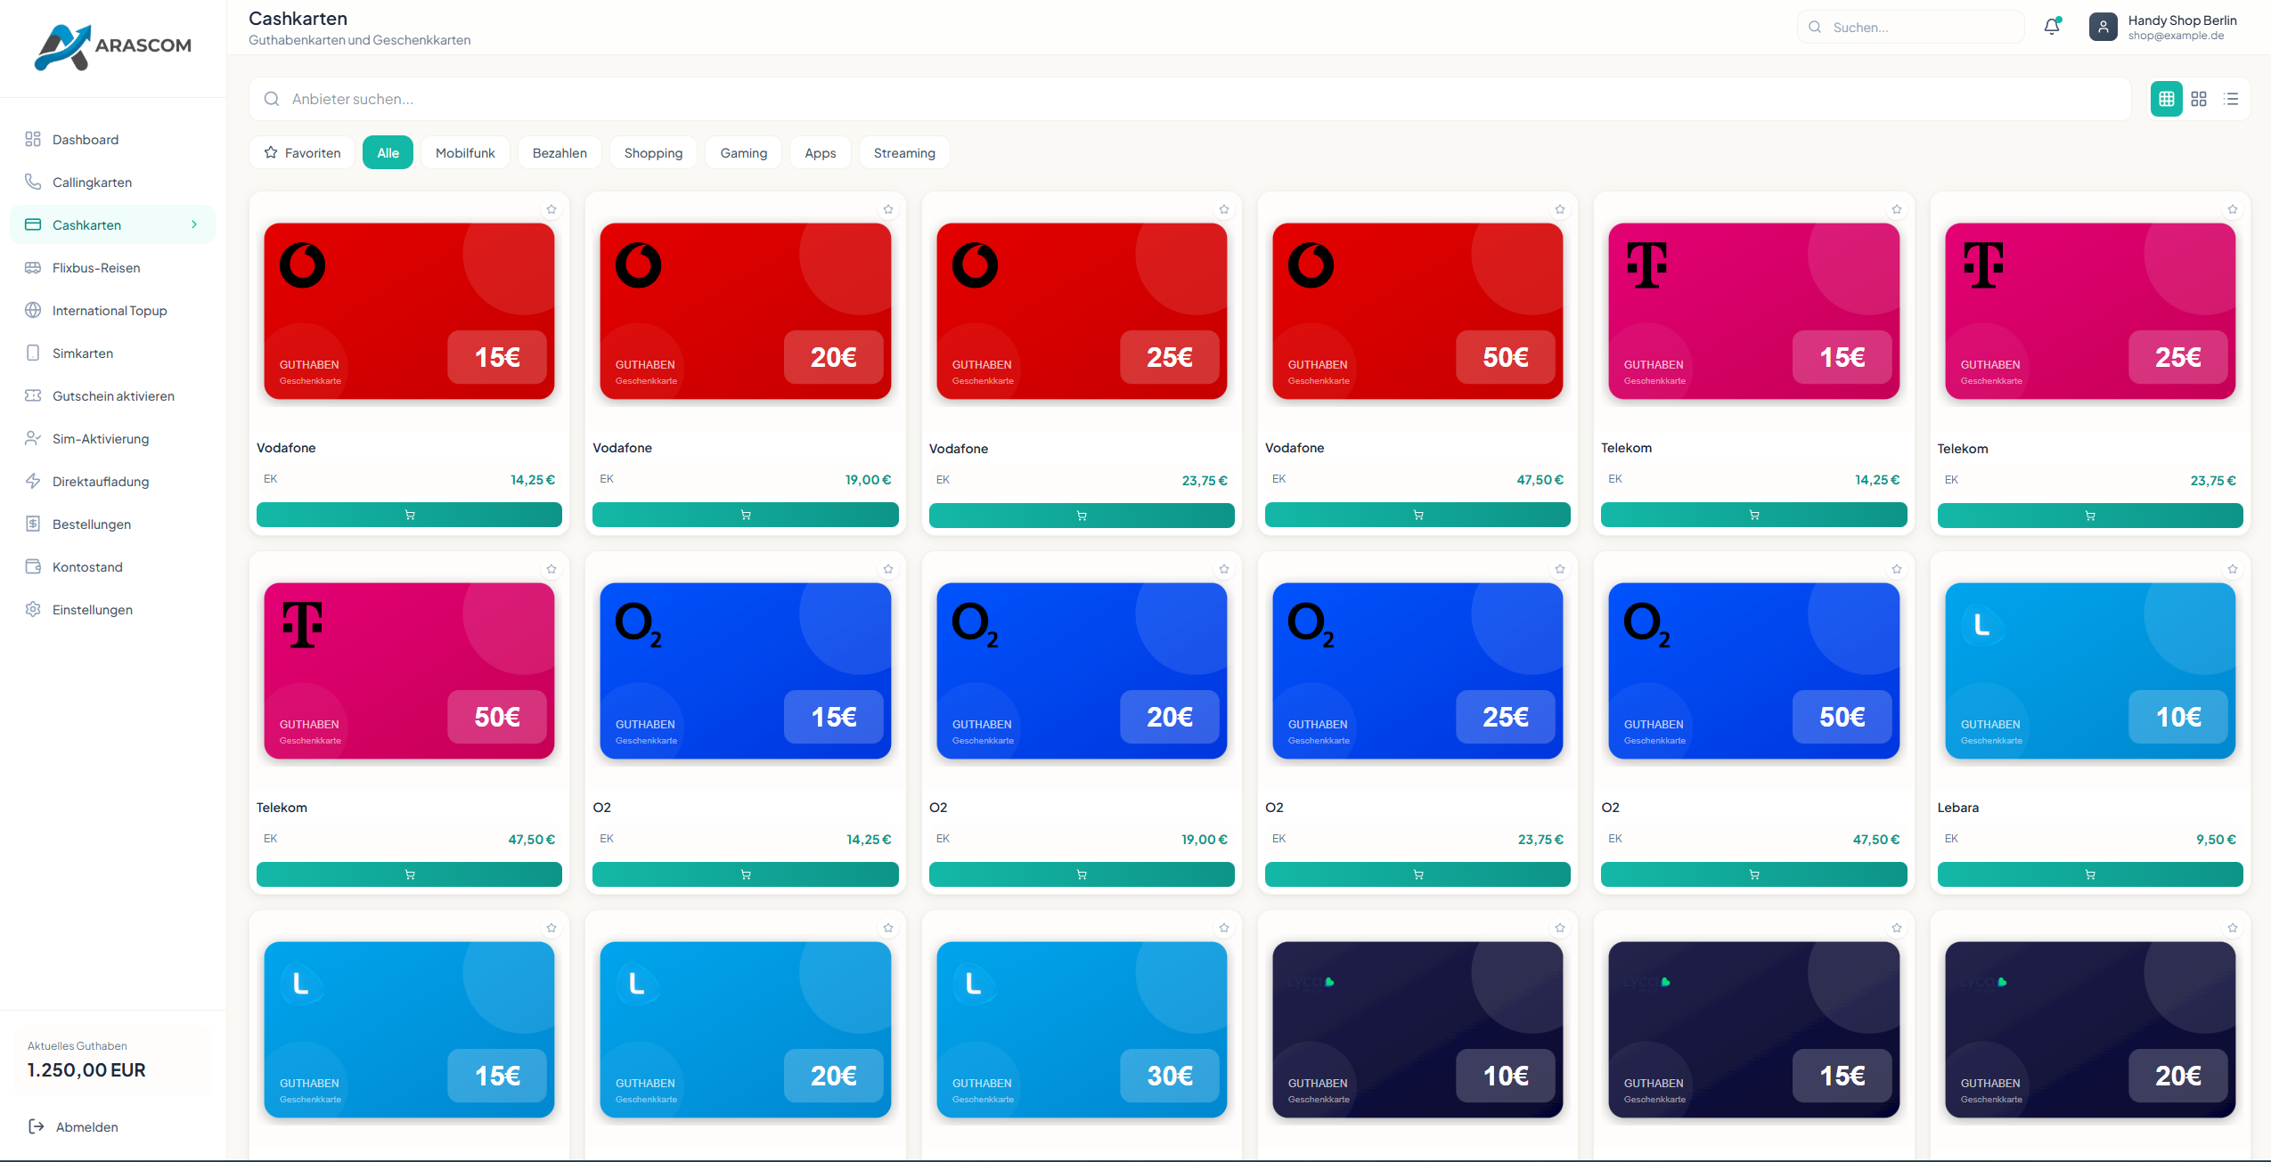2271x1162 pixels.
Task: Expand the Cashkarten menu chevron
Action: (194, 225)
